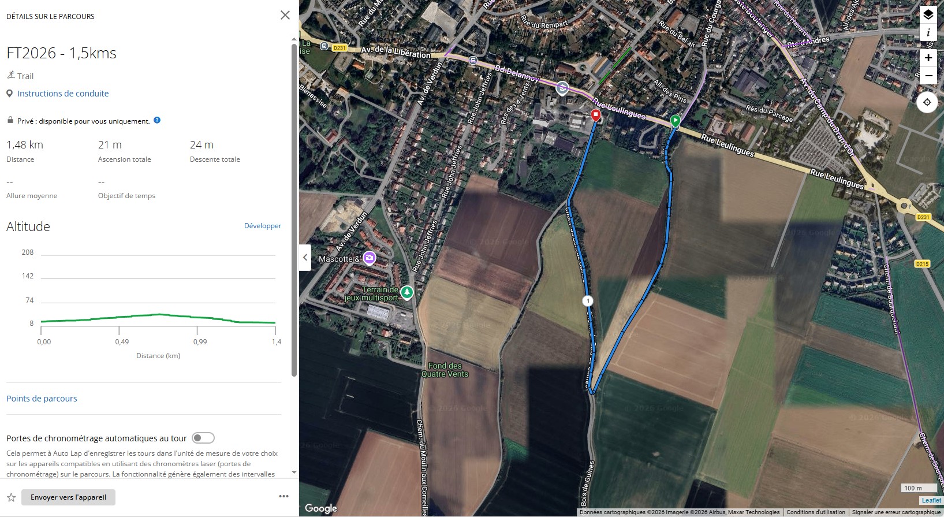Screen dimensions: 944x517
Task: Open the three-dot more options menu
Action: coord(283,496)
